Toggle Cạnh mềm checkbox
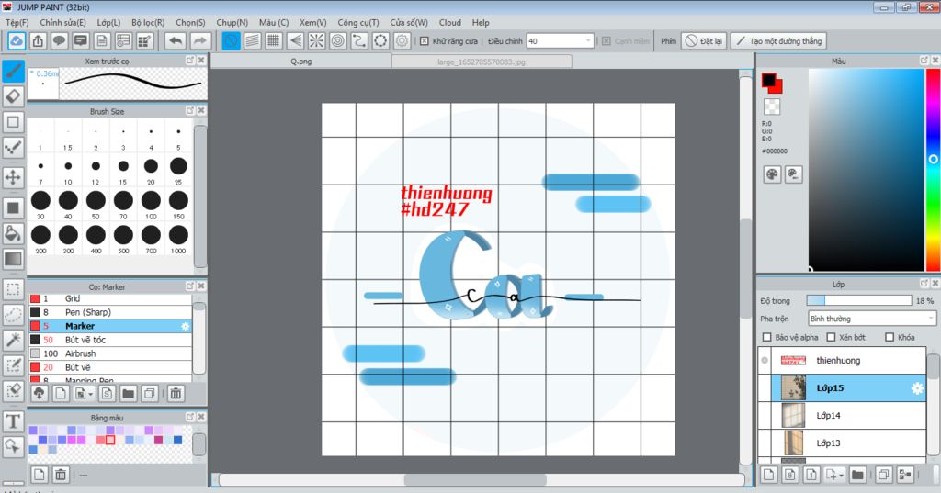Screen dimensions: 941x493 (607, 40)
